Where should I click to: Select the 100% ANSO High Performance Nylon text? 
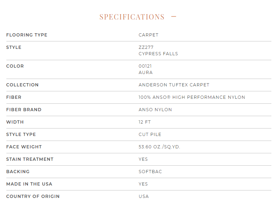pos(192,97)
